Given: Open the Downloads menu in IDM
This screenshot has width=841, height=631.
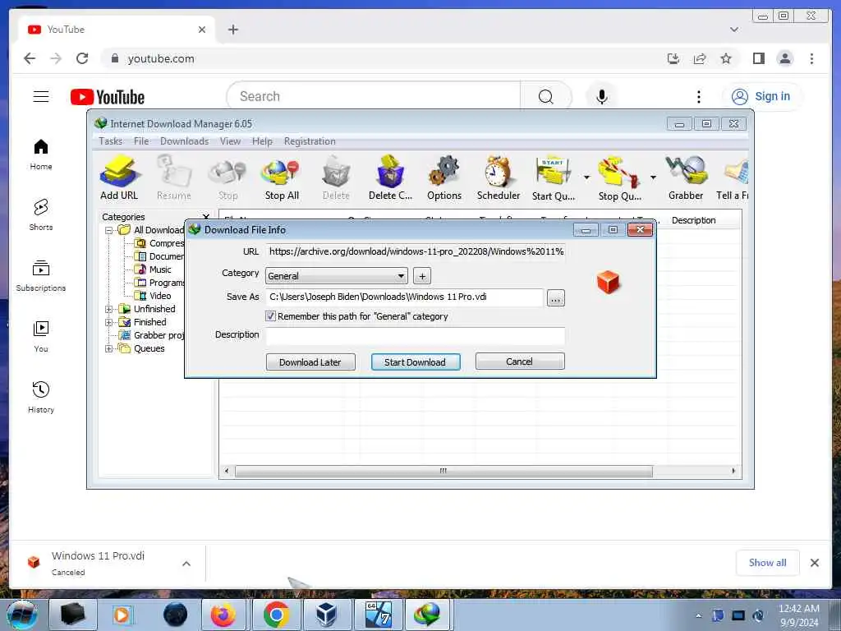Looking at the screenshot, I should [184, 141].
